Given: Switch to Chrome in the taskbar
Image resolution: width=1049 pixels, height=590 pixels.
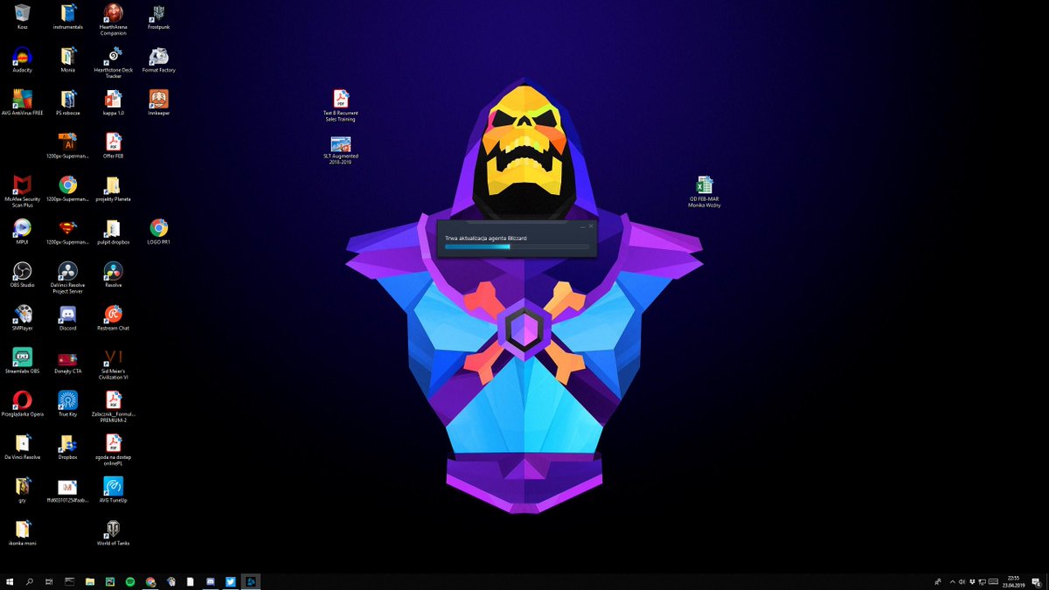Looking at the screenshot, I should [150, 581].
